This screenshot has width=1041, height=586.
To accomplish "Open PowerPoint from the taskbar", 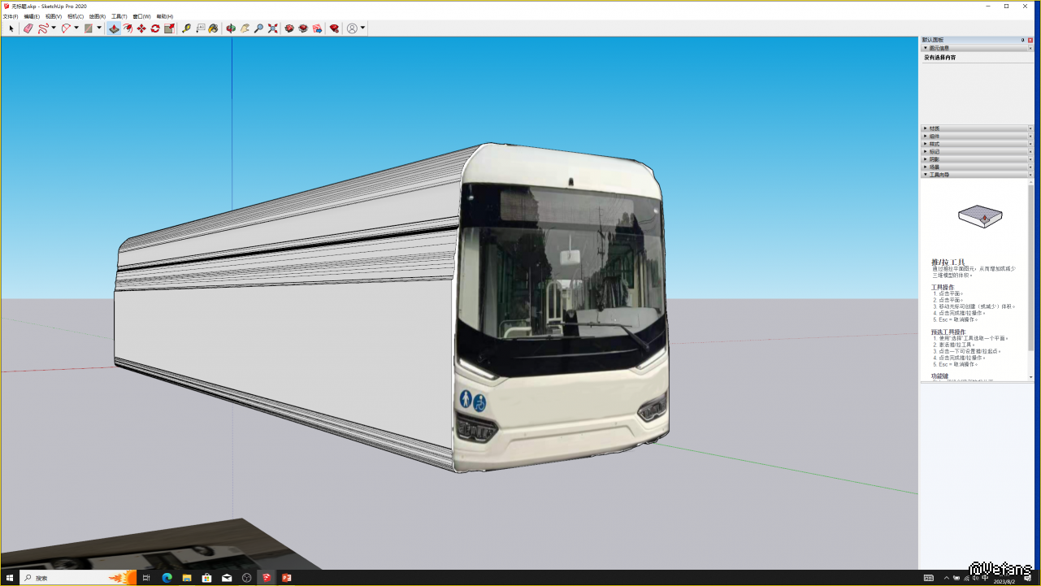I will [286, 578].
